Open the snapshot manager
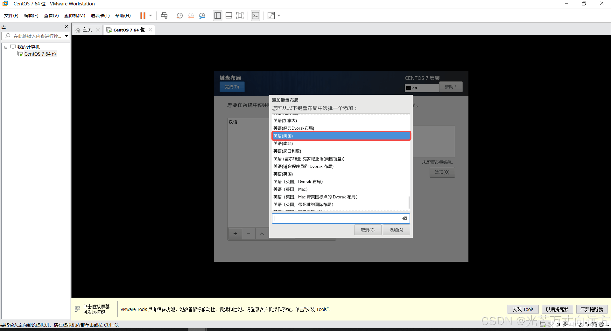 (x=202, y=16)
